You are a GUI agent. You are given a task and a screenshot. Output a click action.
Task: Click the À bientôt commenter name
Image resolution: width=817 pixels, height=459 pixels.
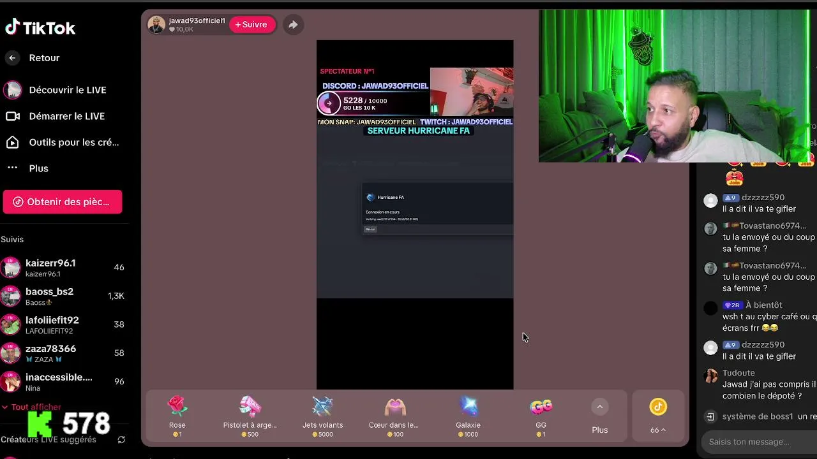pyautogui.click(x=763, y=305)
